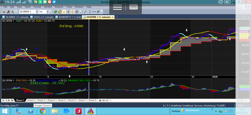Open the Tools menu
This screenshot has height=115, width=251.
(69, 7)
